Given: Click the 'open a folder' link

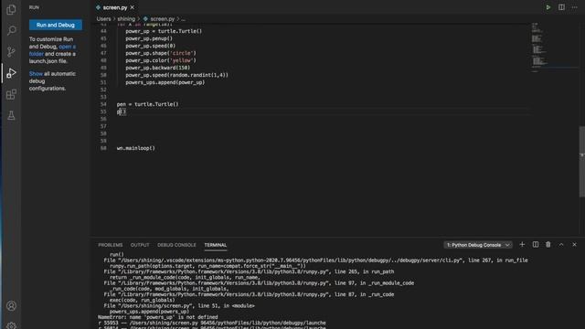Looking at the screenshot, I should [52, 50].
